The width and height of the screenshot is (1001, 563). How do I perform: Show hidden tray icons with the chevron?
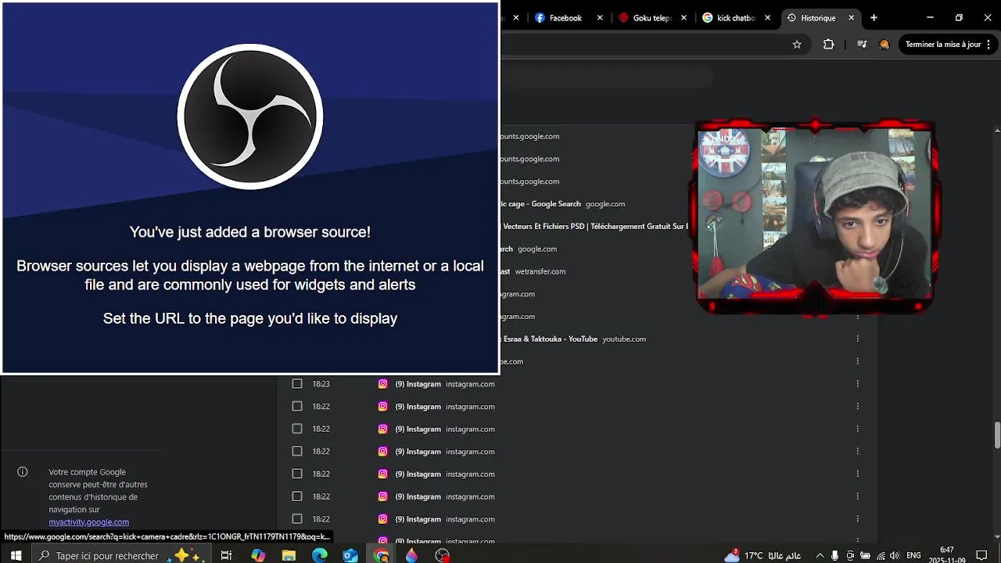tap(820, 556)
